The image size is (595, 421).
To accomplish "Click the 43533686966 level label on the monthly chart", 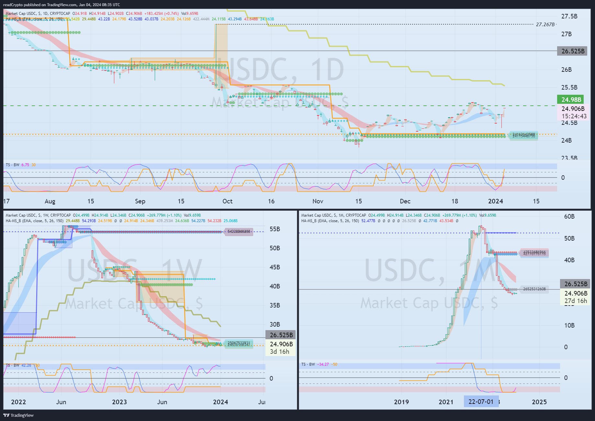I will point(534,253).
